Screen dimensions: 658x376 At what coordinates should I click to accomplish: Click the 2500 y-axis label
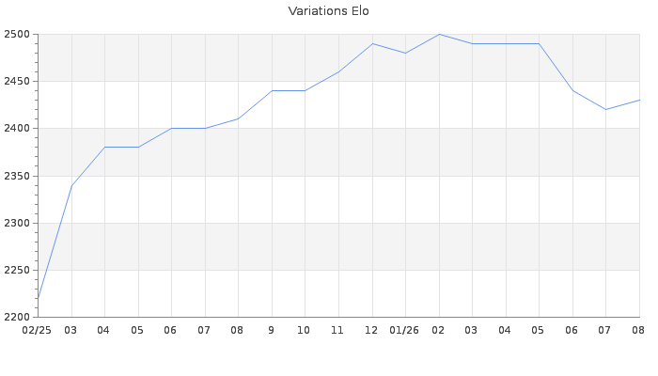pyautogui.click(x=17, y=35)
